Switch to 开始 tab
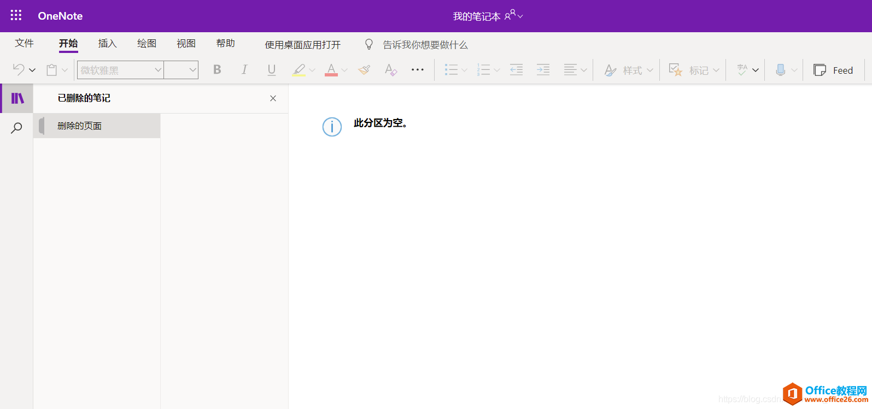Screen dimensions: 872x409 click(x=68, y=43)
